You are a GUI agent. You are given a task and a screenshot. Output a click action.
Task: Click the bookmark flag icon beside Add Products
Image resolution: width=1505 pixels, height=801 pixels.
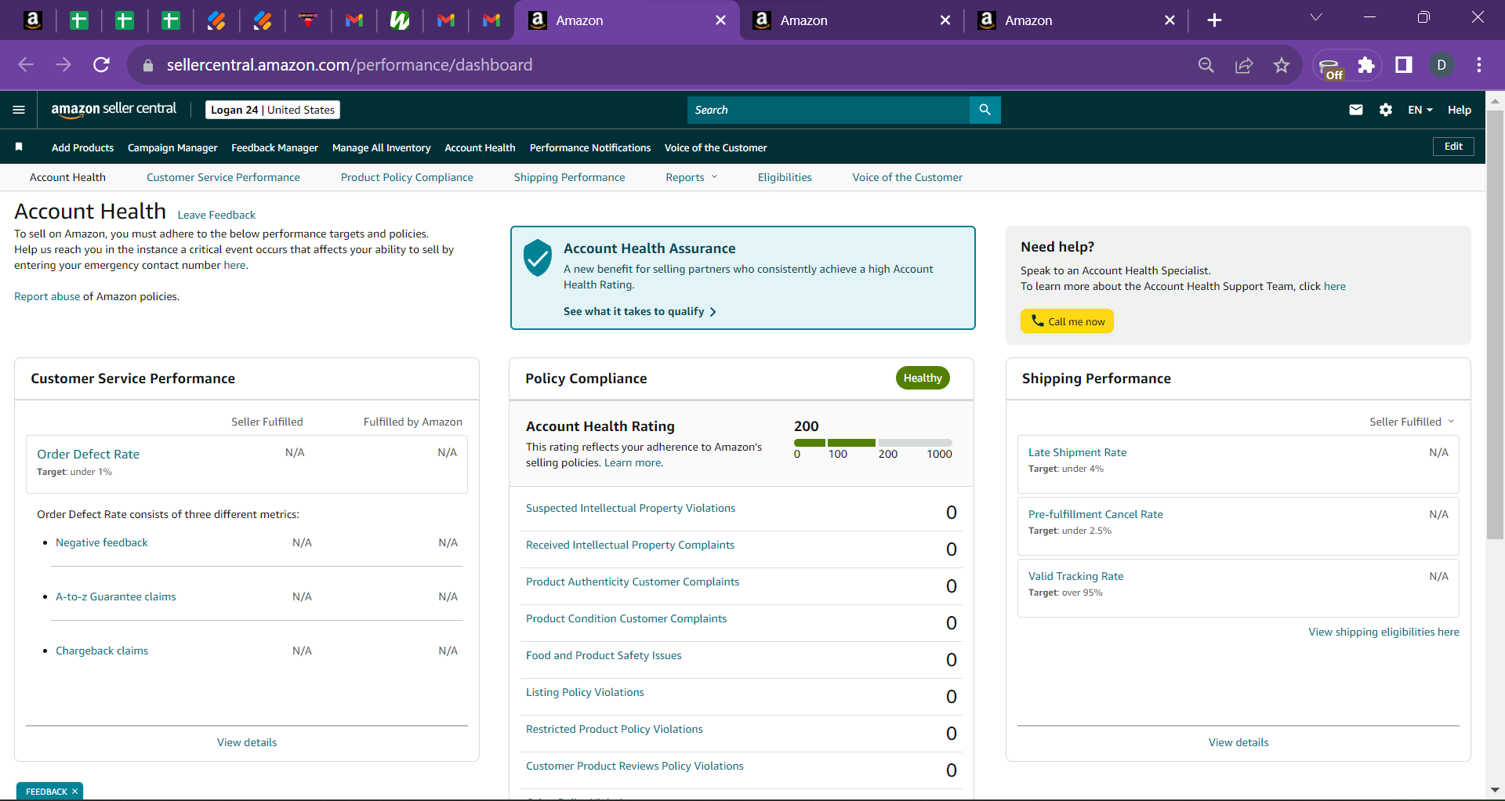pyautogui.click(x=19, y=147)
